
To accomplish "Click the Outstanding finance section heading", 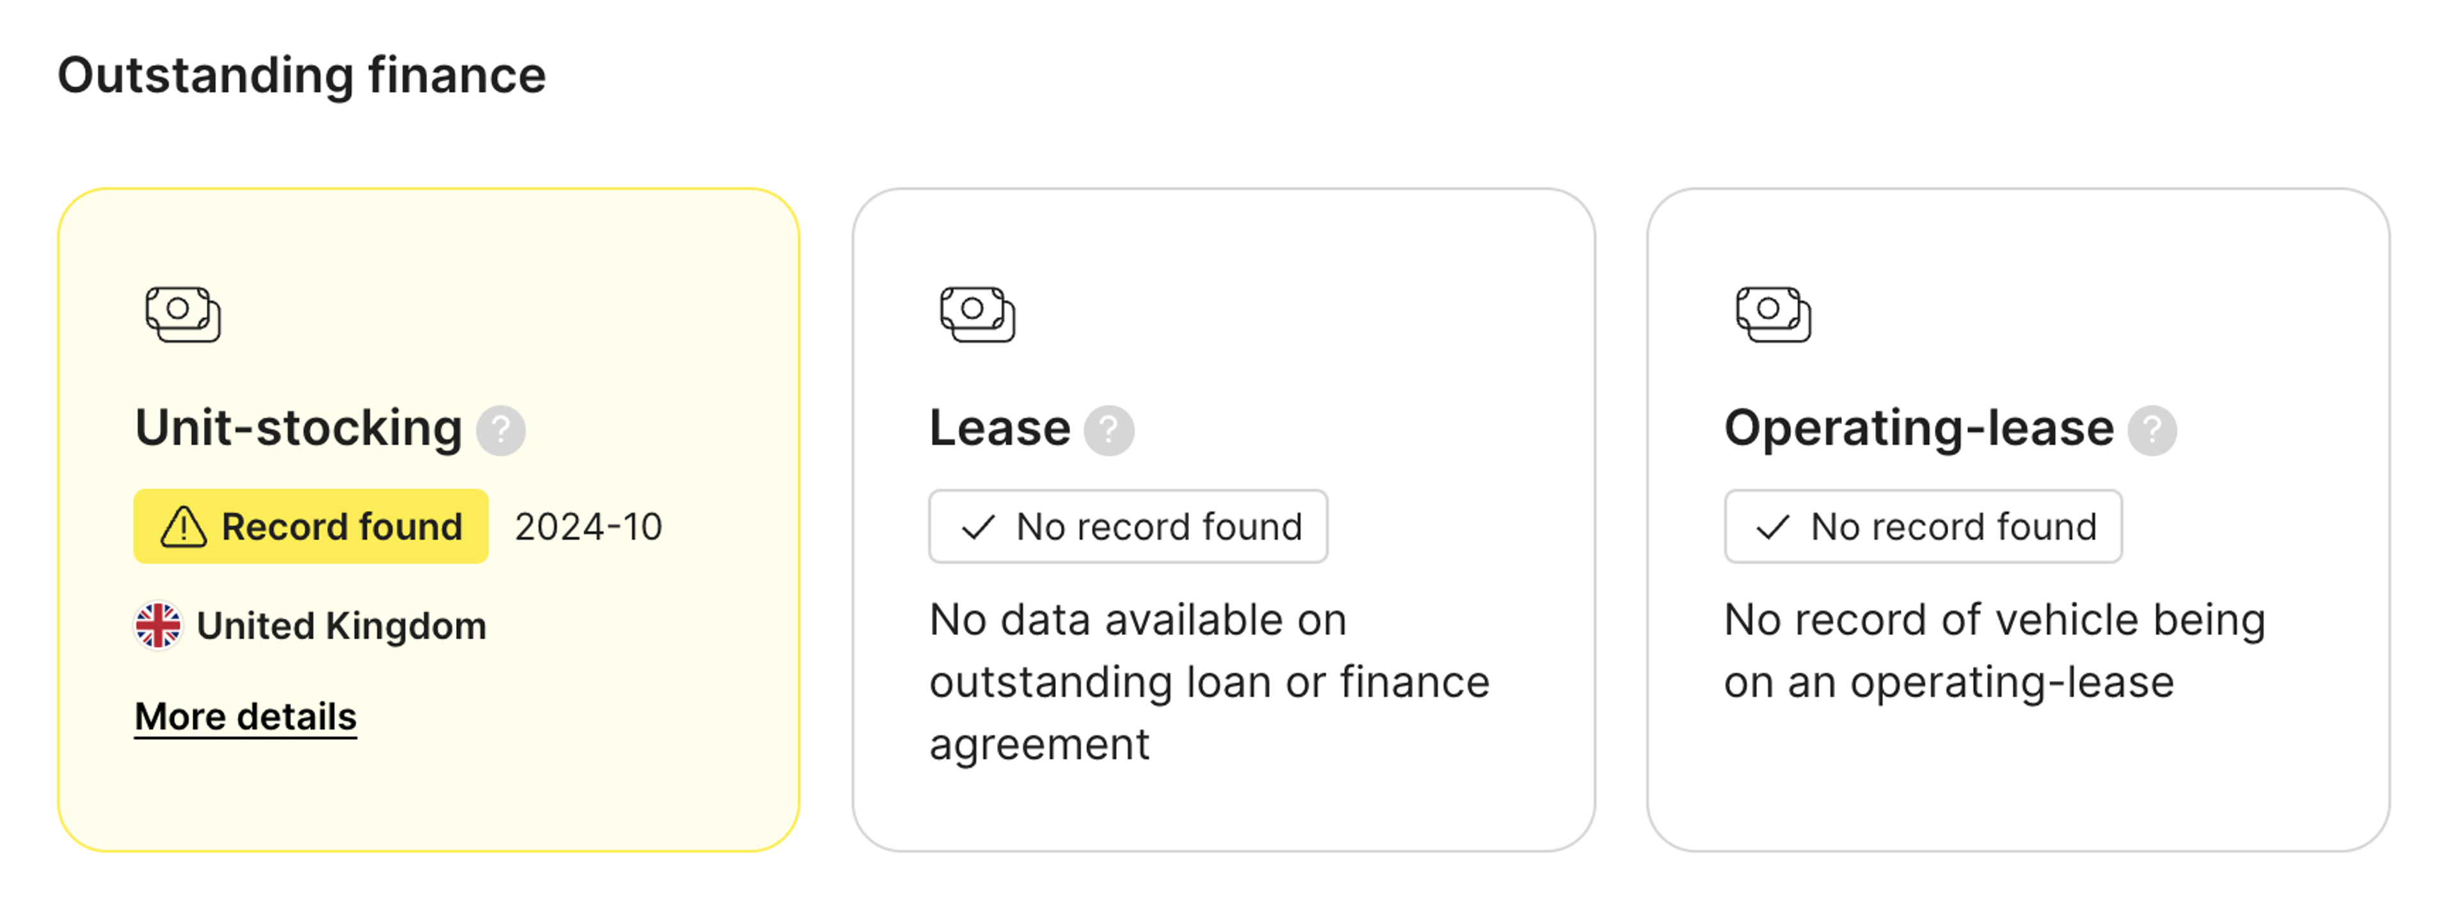I will (301, 75).
